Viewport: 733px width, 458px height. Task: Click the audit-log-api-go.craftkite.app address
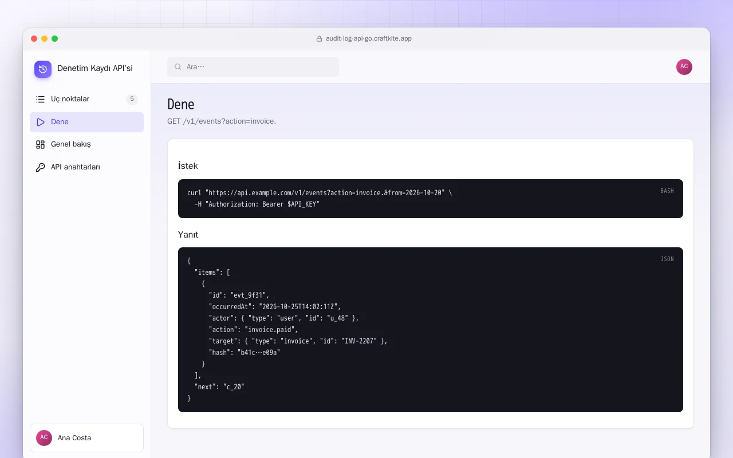tap(369, 39)
